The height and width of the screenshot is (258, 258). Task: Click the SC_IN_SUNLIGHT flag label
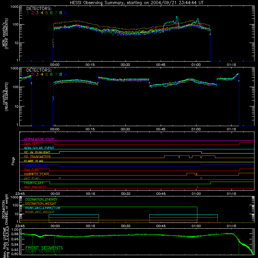37,152
